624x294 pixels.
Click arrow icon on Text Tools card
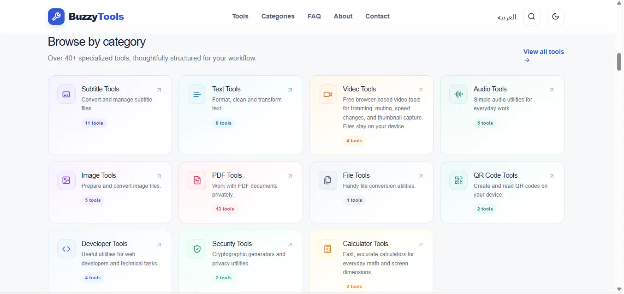290,90
